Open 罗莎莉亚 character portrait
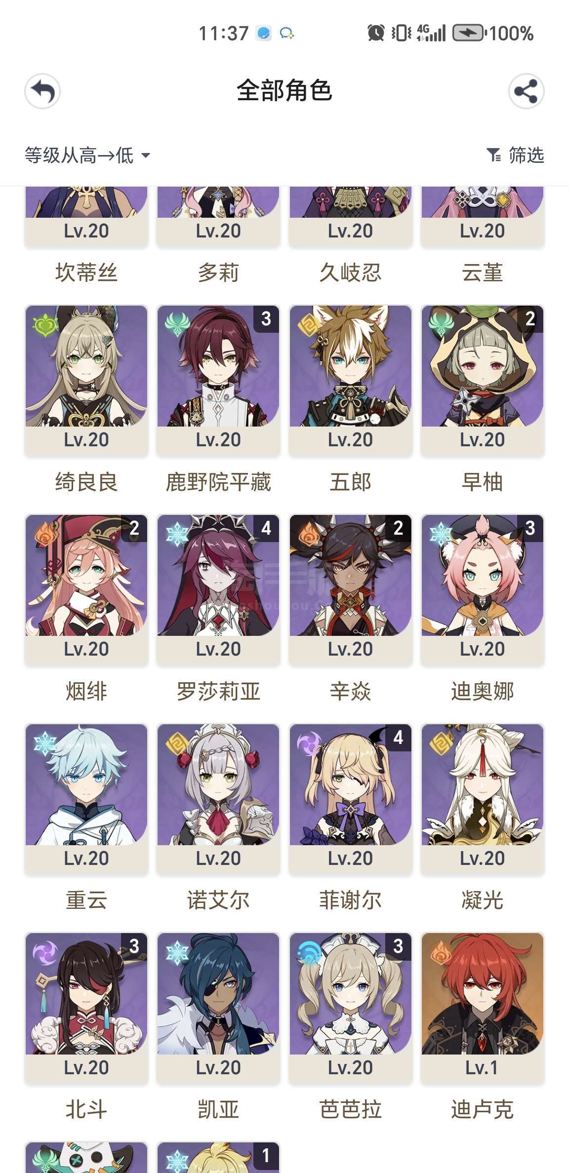This screenshot has width=569, height=1173. [218, 575]
